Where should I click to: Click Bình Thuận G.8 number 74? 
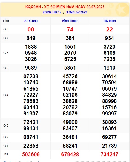click(x=70, y=30)
